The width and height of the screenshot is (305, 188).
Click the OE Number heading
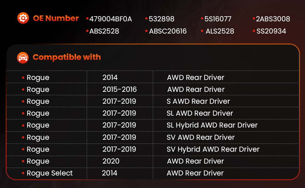click(56, 18)
